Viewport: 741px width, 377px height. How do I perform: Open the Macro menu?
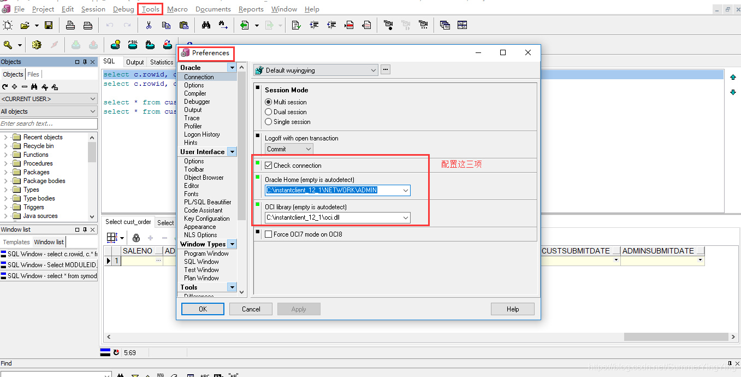point(177,9)
